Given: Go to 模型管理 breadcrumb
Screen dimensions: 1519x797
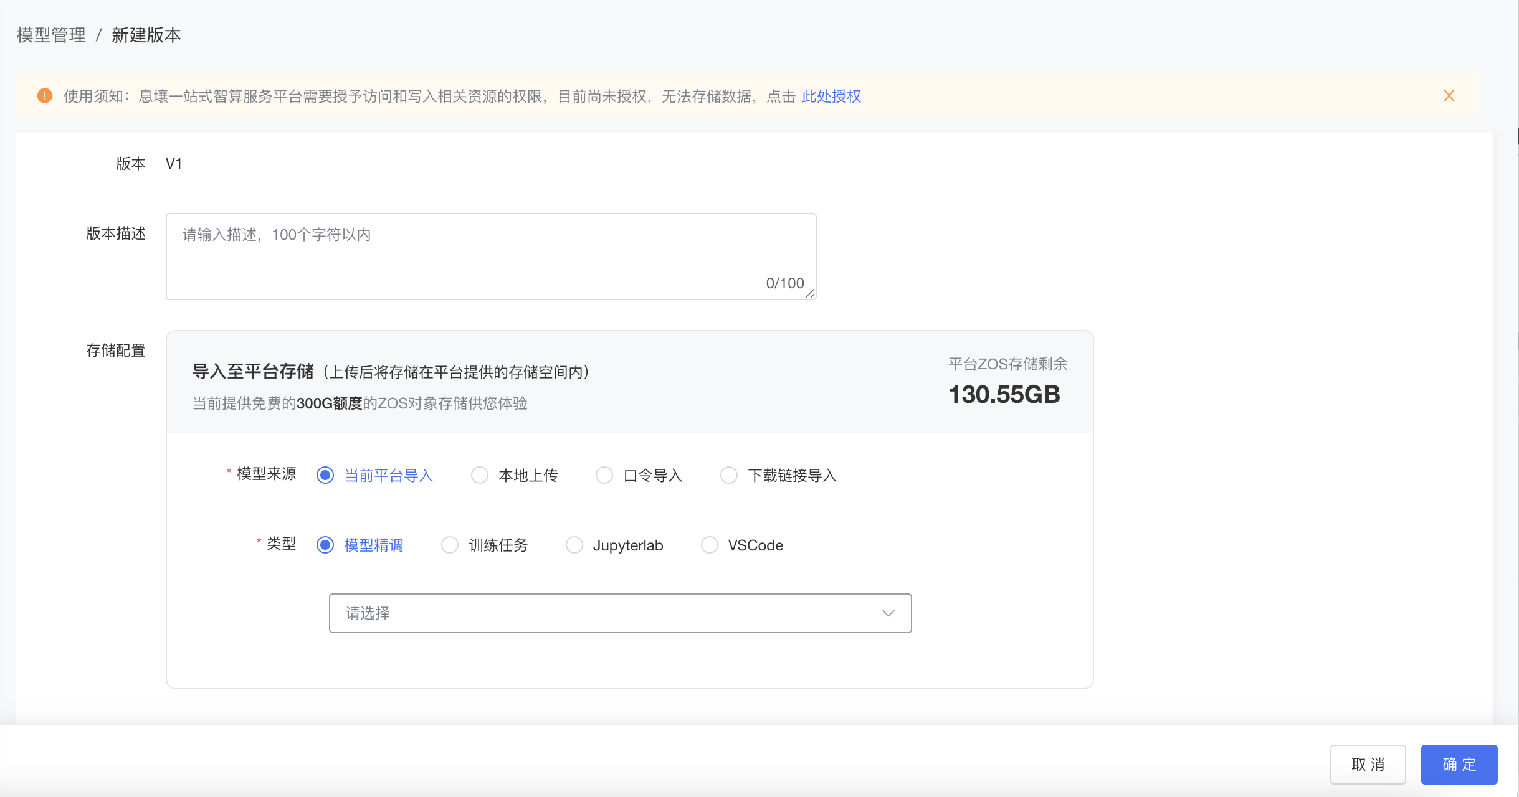Looking at the screenshot, I should click(x=51, y=35).
